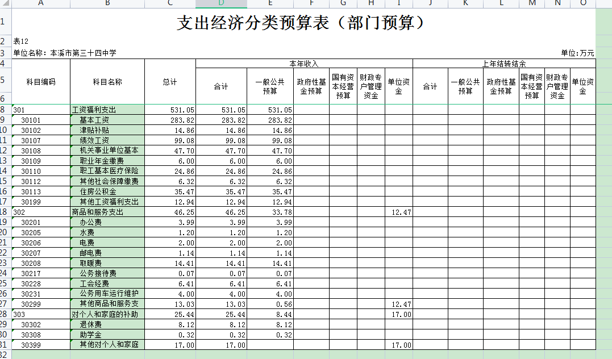
Task: Select the 科目编码 header cell
Action: coord(41,82)
